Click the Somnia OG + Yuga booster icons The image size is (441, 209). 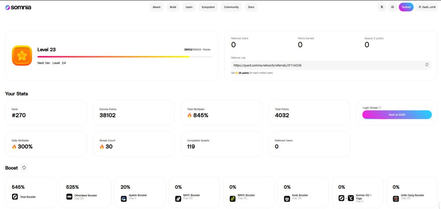pyautogui.click(x=346, y=198)
